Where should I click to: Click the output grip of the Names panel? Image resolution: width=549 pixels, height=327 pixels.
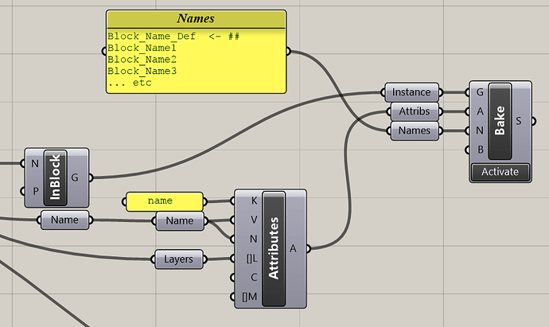(x=289, y=52)
